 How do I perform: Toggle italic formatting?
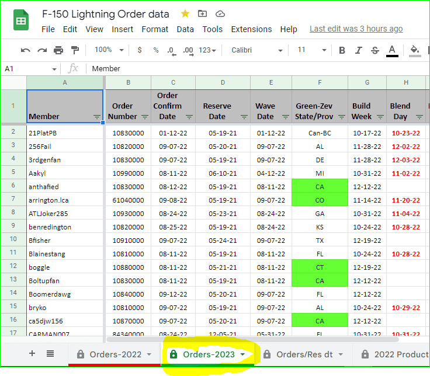click(x=358, y=50)
